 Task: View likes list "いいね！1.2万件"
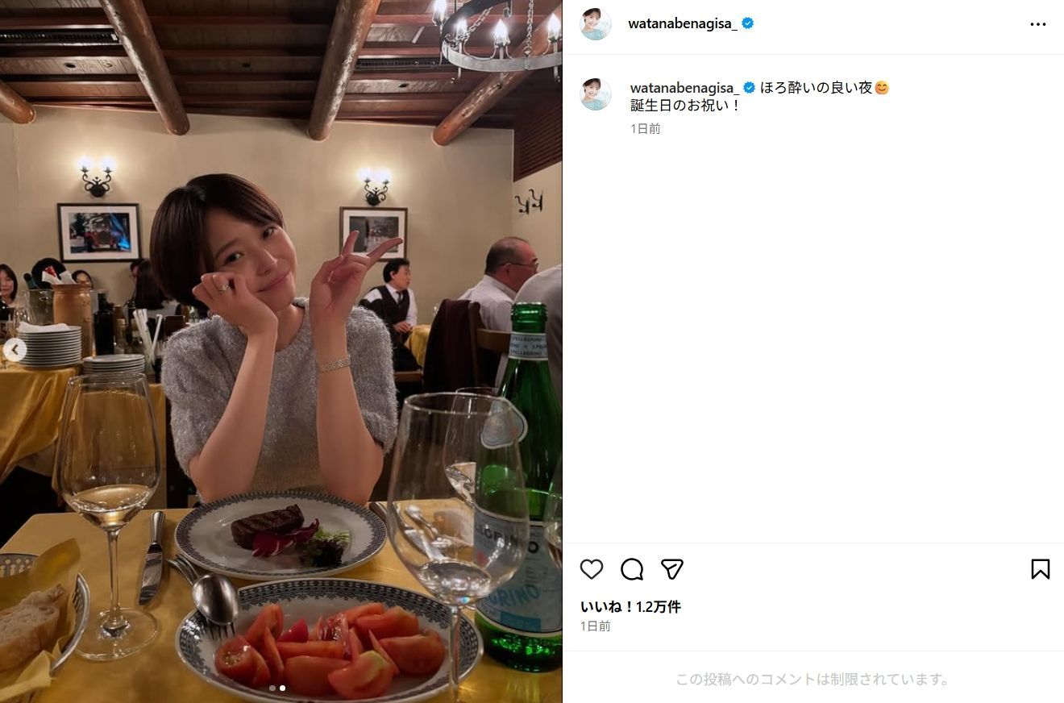[630, 607]
